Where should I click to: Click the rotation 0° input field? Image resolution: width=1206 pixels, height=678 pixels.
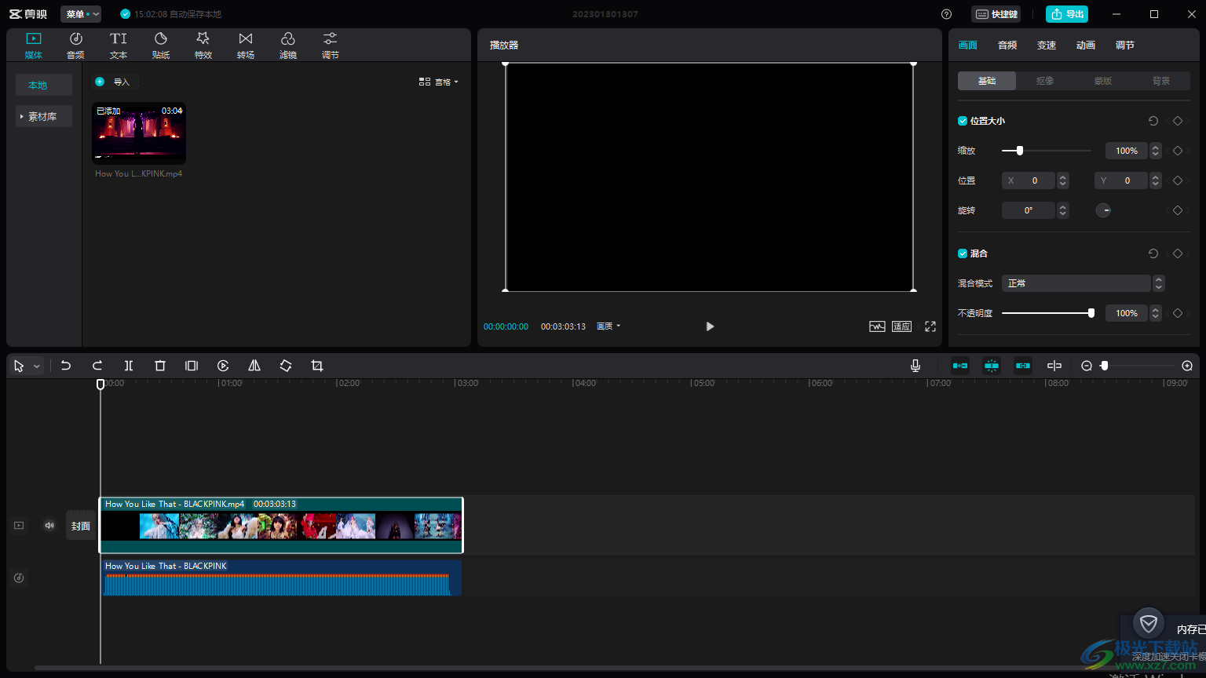tap(1029, 210)
